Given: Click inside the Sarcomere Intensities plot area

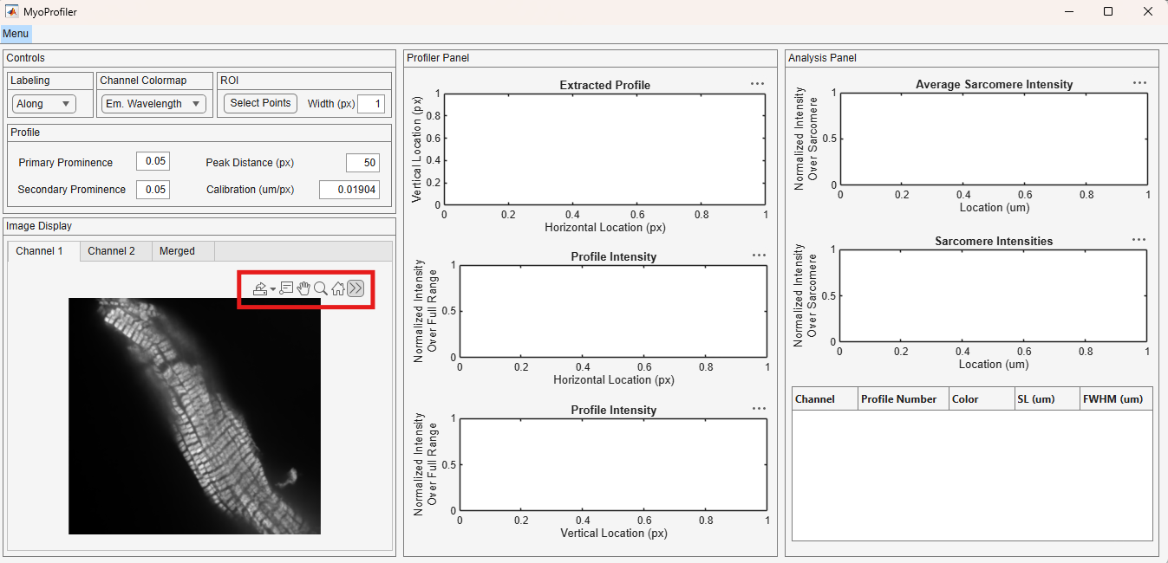Looking at the screenshot, I should [x=994, y=295].
